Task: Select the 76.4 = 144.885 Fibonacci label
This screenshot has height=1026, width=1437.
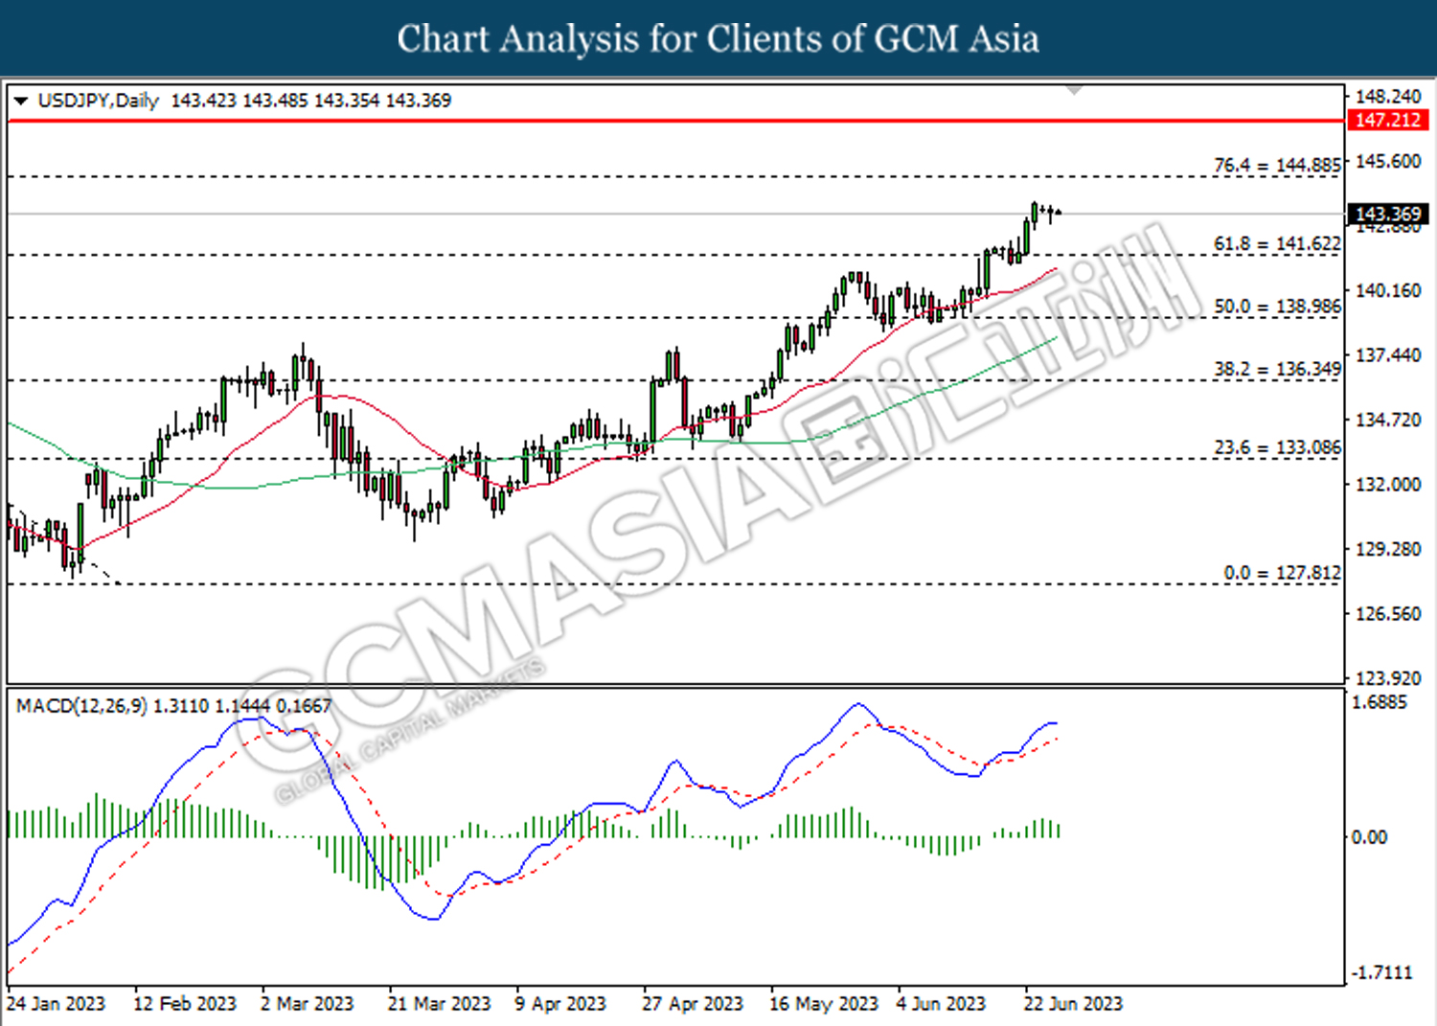Action: pyautogui.click(x=1277, y=165)
